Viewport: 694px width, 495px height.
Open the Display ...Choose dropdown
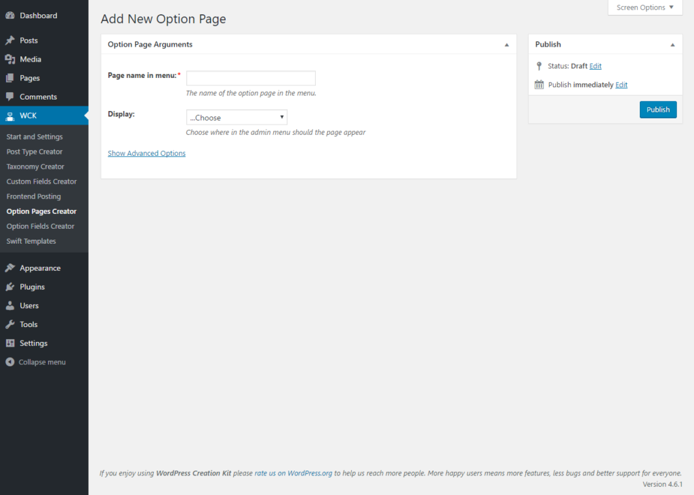point(237,116)
